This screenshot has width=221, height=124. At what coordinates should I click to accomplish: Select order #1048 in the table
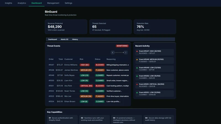51,70
